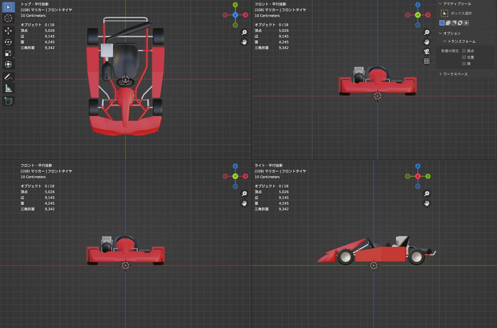Choose the Extend selection mode button
Image resolution: width=497 pixels, height=328 pixels.
(x=448, y=22)
